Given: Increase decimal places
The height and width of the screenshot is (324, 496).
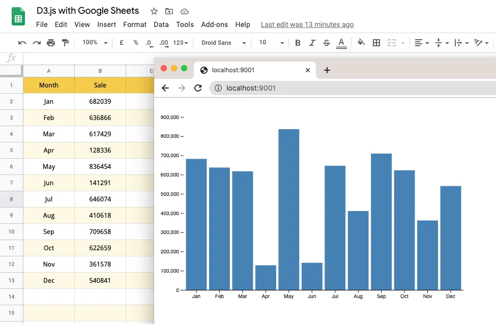Looking at the screenshot, I should tap(164, 43).
